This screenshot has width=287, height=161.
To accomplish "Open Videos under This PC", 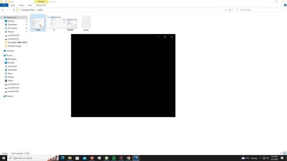I will [x=10, y=80].
